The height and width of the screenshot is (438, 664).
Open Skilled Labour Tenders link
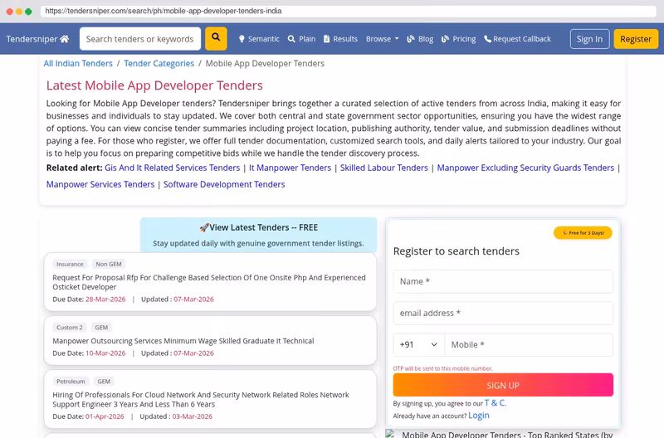pyautogui.click(x=384, y=168)
